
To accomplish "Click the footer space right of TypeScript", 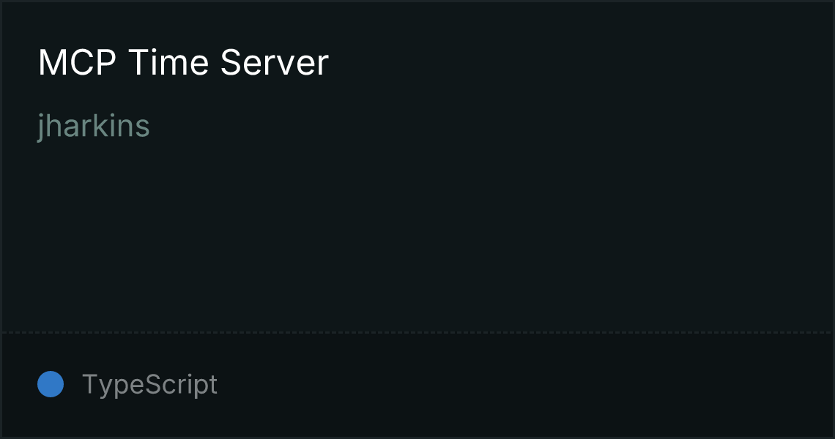I will [x=524, y=385].
